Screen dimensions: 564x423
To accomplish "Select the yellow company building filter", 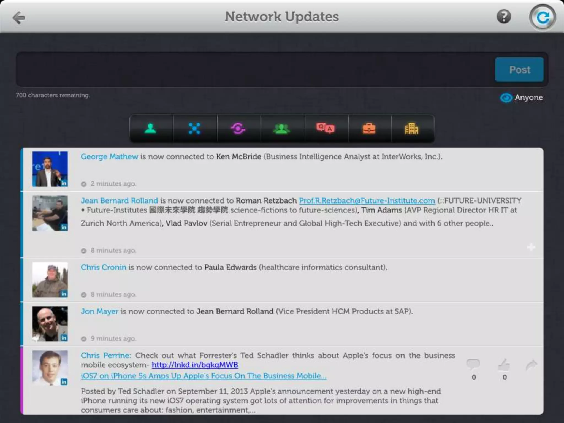I will click(412, 129).
